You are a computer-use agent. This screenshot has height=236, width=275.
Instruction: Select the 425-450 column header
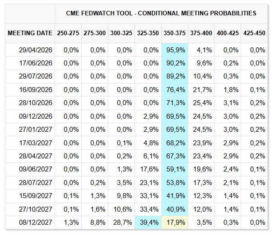pos(254,33)
